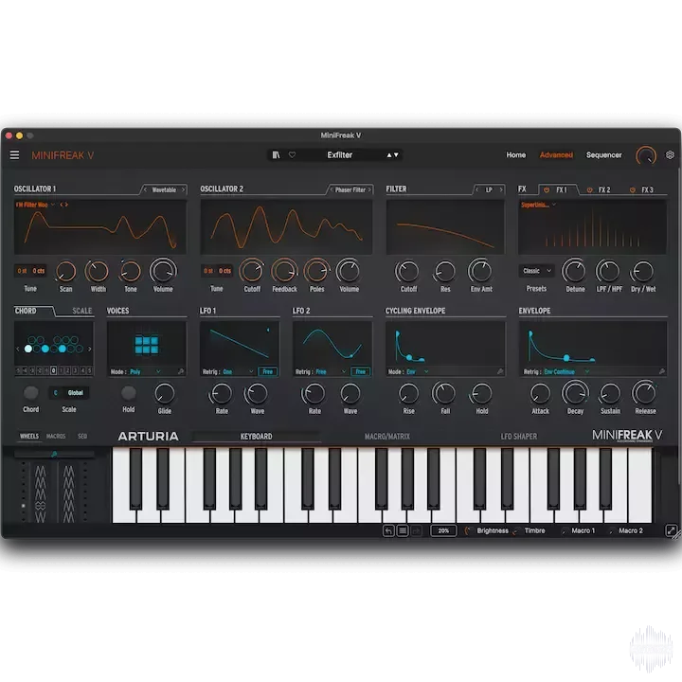Image resolution: width=682 pixels, height=682 pixels.
Task: Open Voices panel magnifier settings icon
Action: (x=181, y=371)
